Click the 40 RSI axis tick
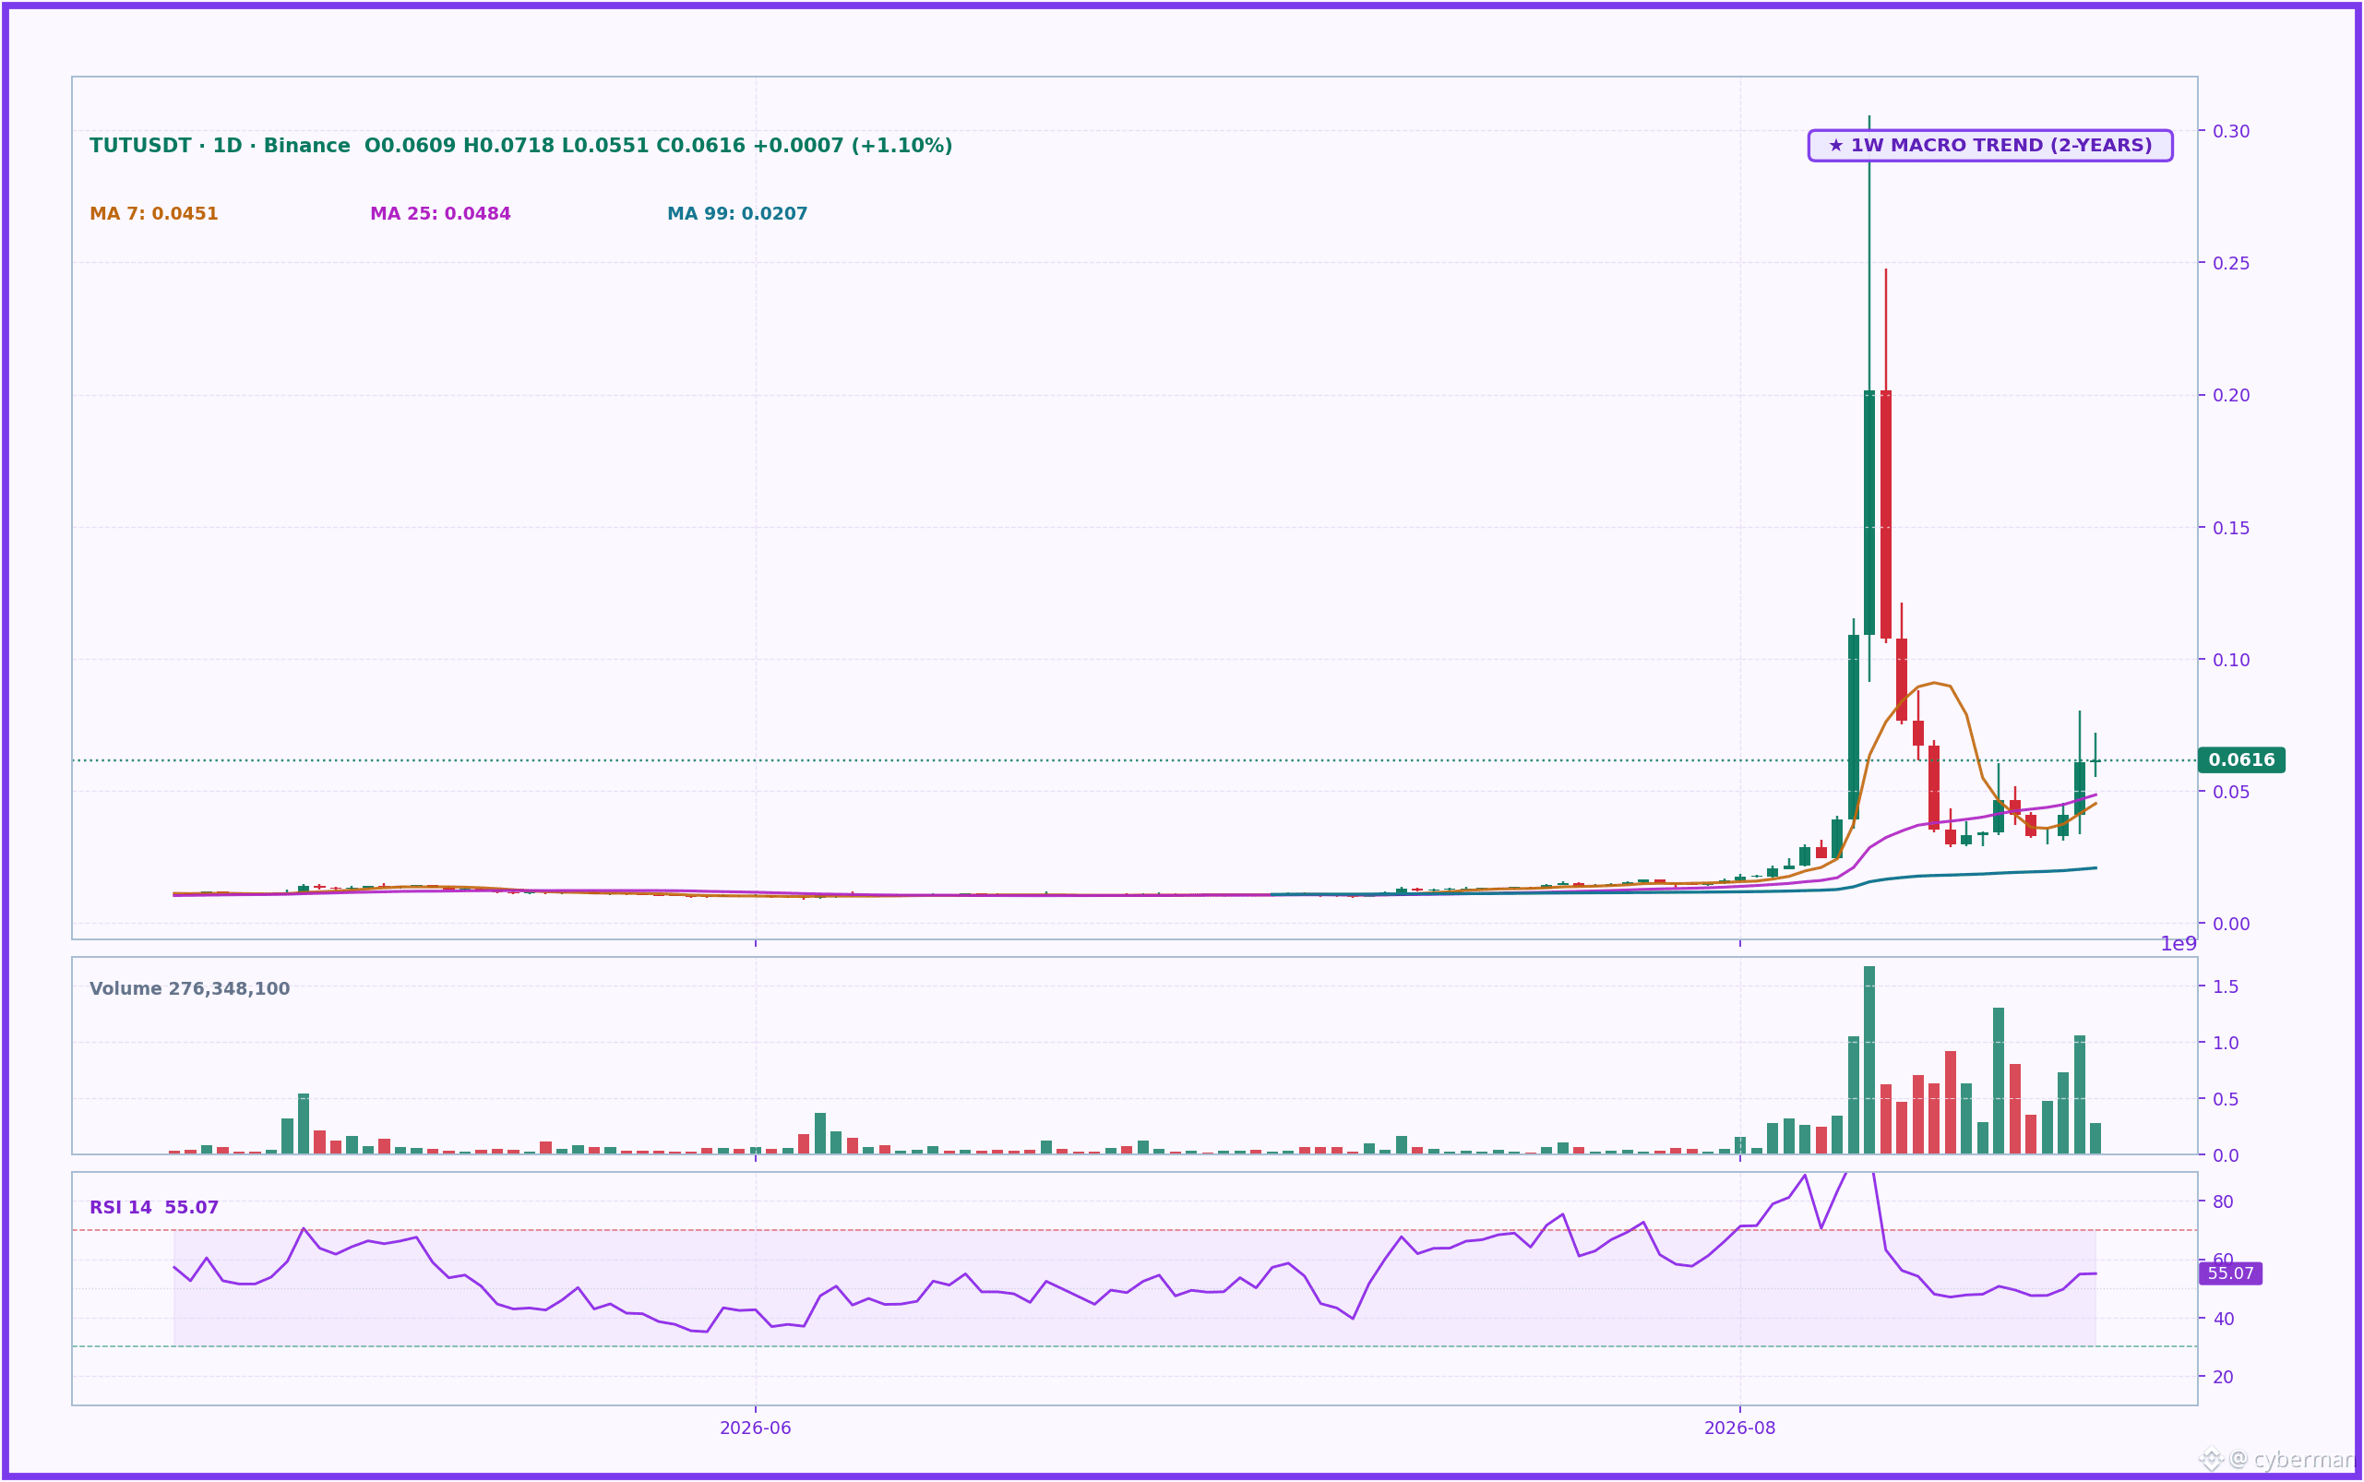This screenshot has width=2364, height=1482. (x=2223, y=1320)
